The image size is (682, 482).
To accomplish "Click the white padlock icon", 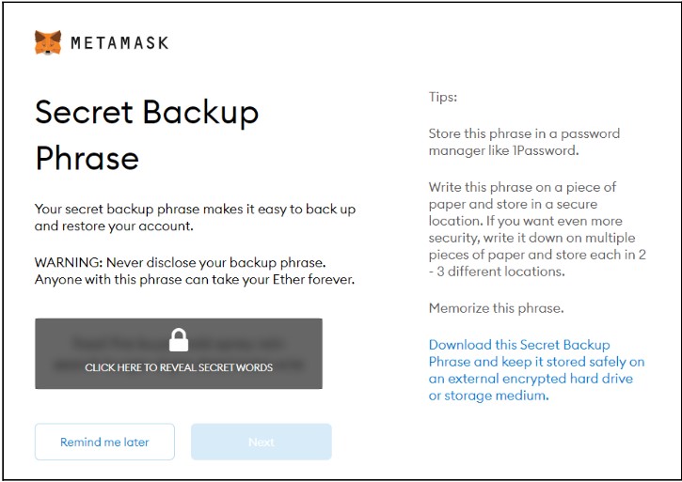I will pyautogui.click(x=179, y=340).
